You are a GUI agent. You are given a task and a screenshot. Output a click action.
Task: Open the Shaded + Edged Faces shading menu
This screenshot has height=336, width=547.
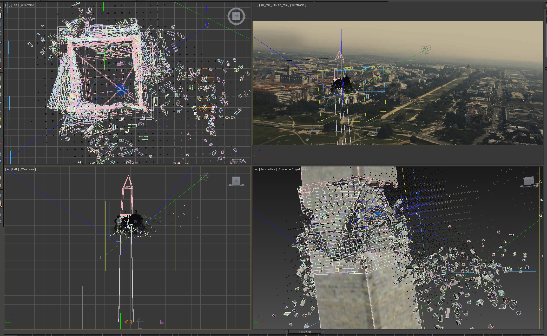293,169
